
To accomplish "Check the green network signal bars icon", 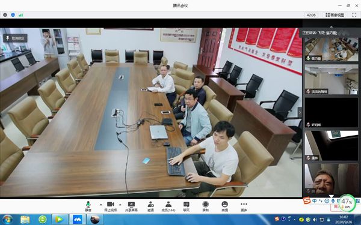I will click(x=20, y=15).
